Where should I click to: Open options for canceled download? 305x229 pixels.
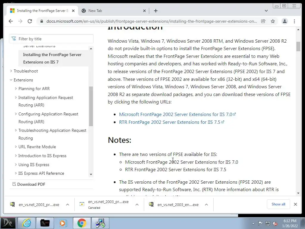pos(137,205)
